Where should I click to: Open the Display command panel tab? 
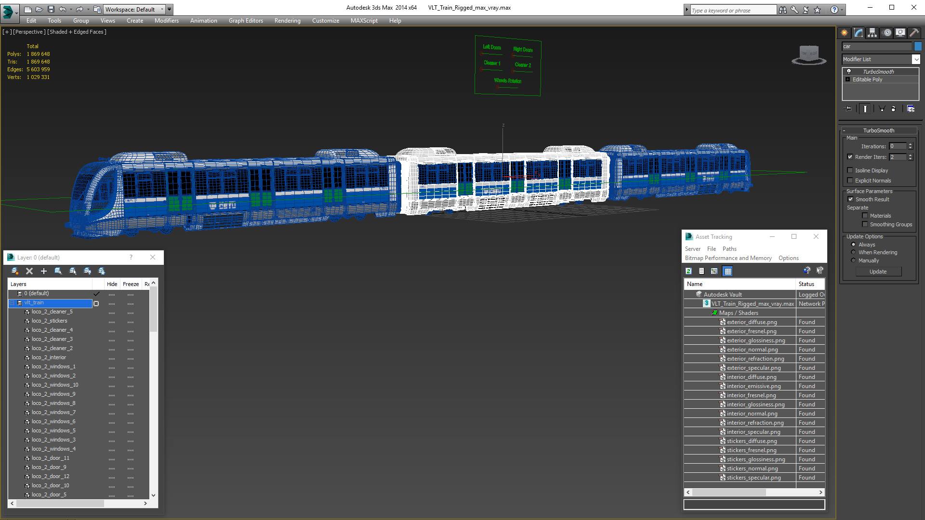pos(900,33)
